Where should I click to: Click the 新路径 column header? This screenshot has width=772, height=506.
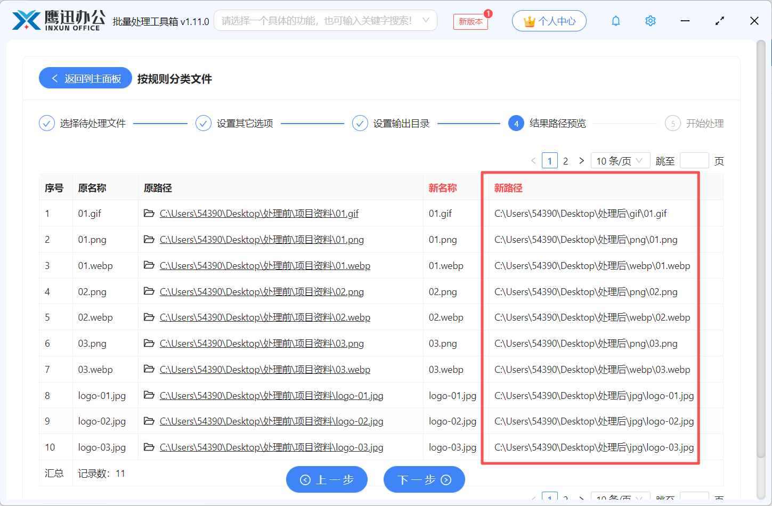point(508,188)
